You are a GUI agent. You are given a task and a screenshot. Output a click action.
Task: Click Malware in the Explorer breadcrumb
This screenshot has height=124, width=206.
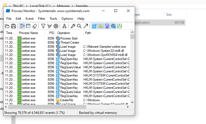pyautogui.click(x=63, y=6)
